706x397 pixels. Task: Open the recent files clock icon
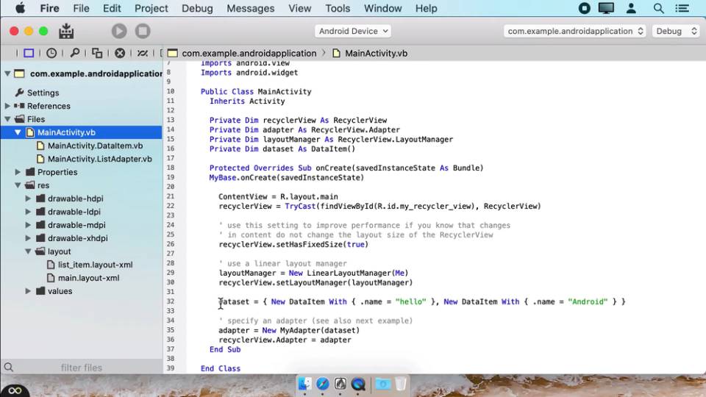click(51, 53)
